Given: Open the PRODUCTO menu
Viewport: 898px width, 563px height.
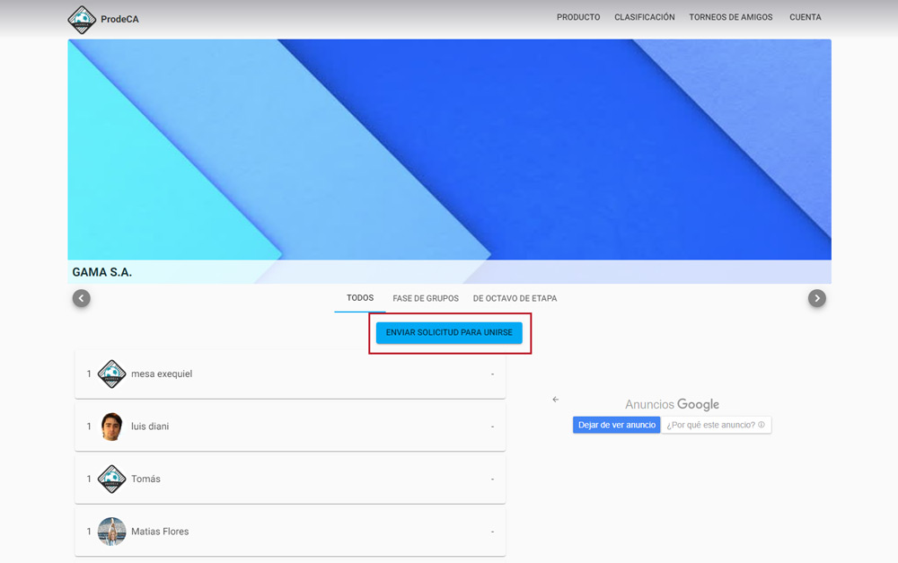Looking at the screenshot, I should click(x=578, y=17).
